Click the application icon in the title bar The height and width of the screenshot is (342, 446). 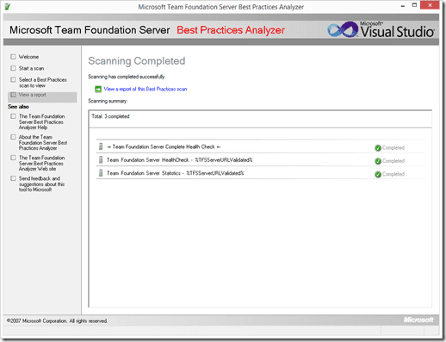click(x=8, y=7)
